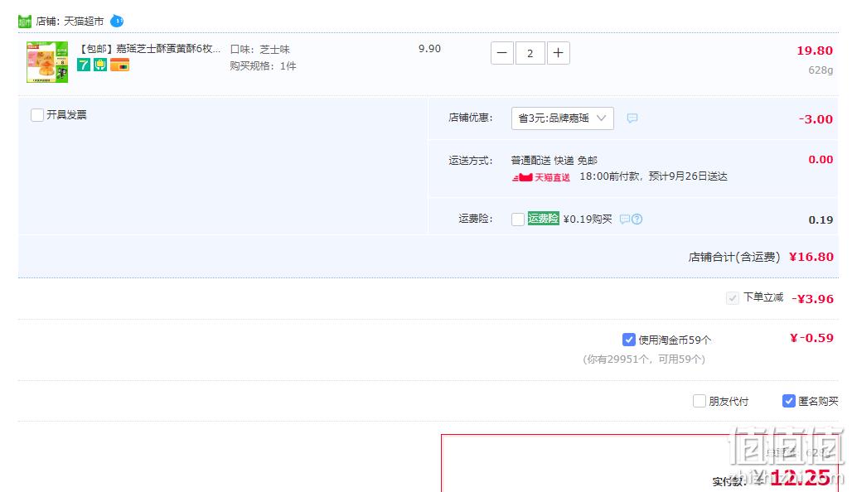The height and width of the screenshot is (492, 852).
Task: Click the 下单立减 checkbox
Action: tap(733, 297)
